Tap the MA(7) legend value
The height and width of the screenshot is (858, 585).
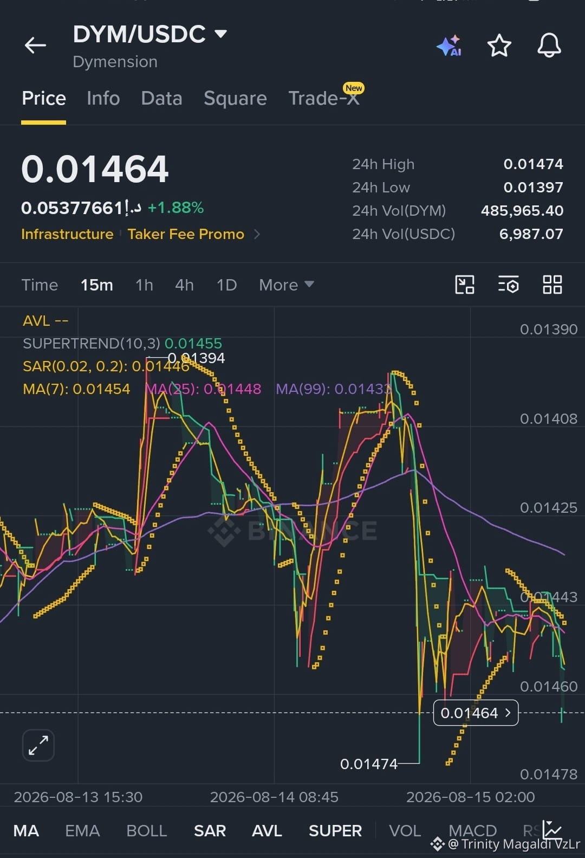coord(76,389)
